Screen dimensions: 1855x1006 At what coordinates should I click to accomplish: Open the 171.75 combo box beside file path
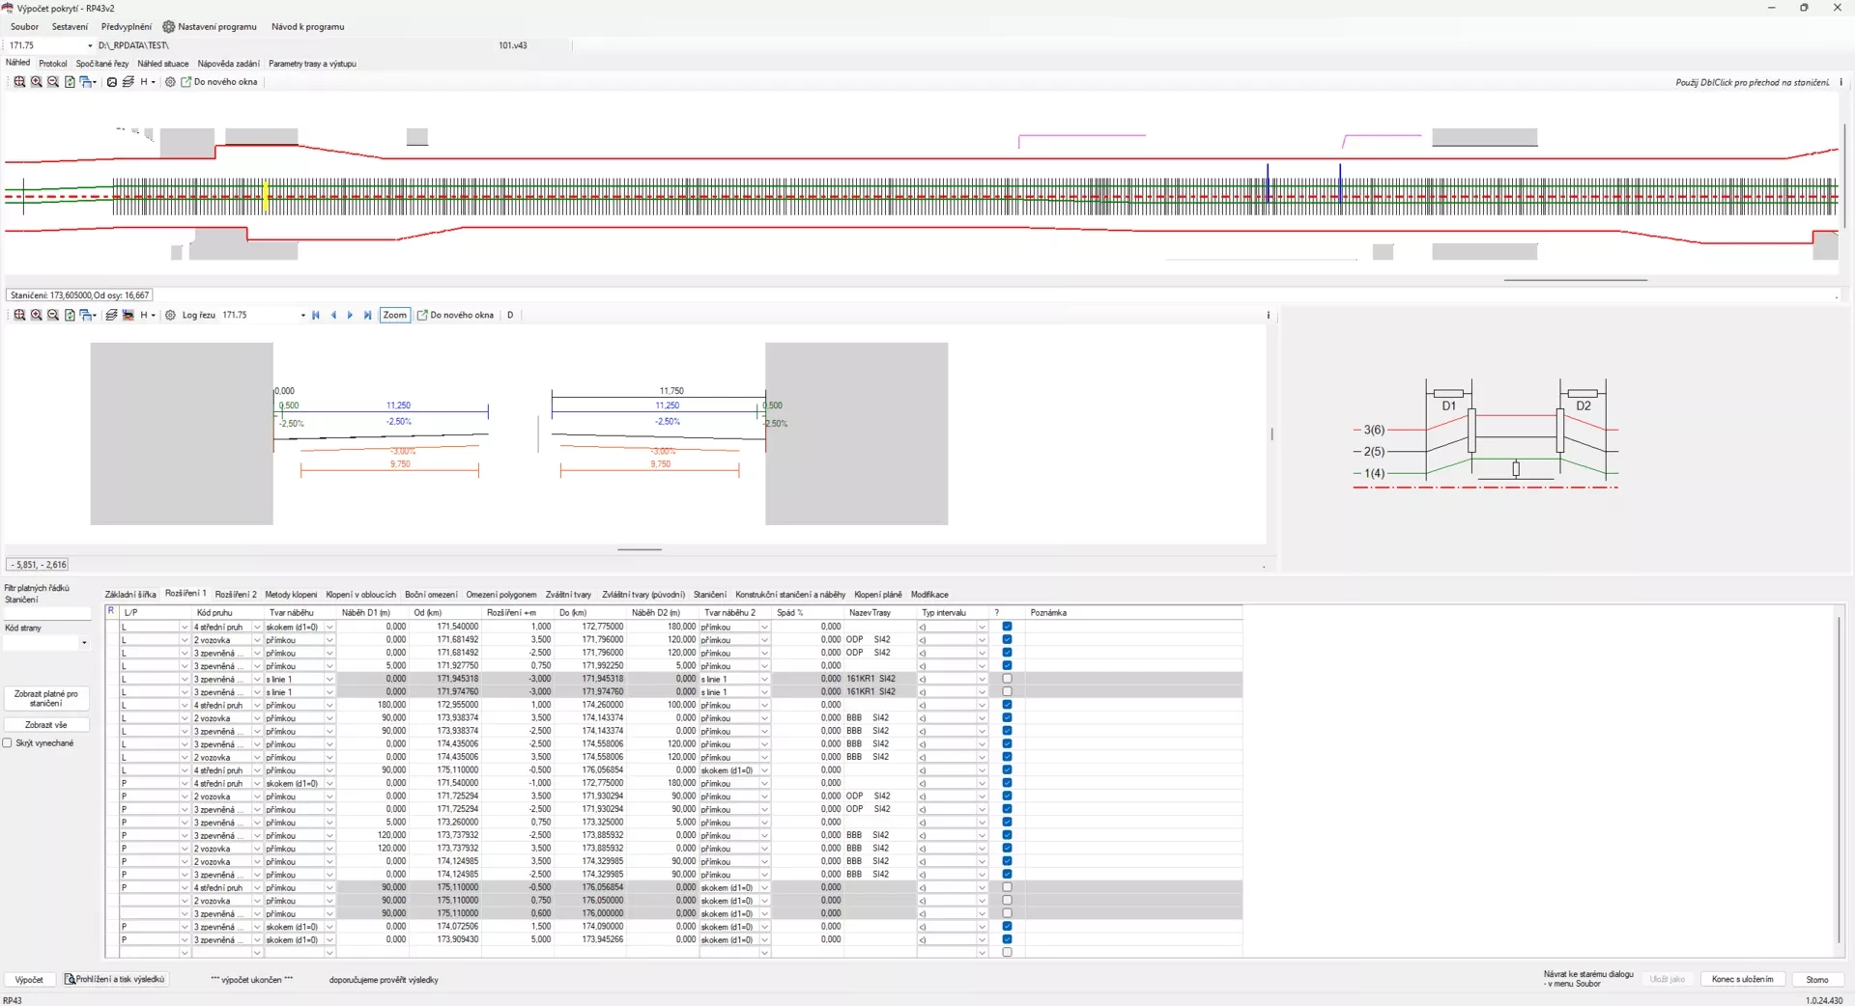point(90,45)
